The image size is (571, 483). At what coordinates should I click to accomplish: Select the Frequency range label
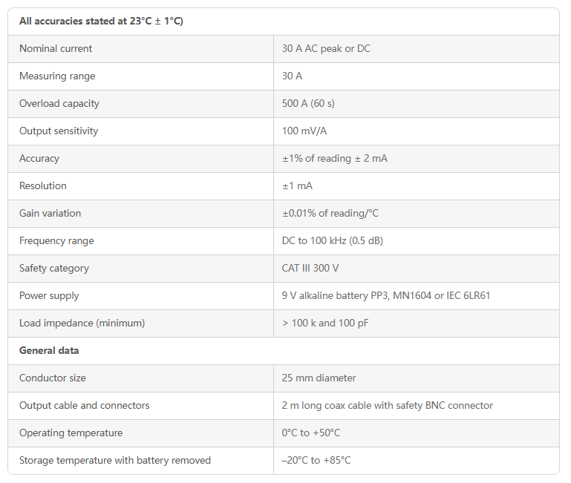click(x=56, y=241)
